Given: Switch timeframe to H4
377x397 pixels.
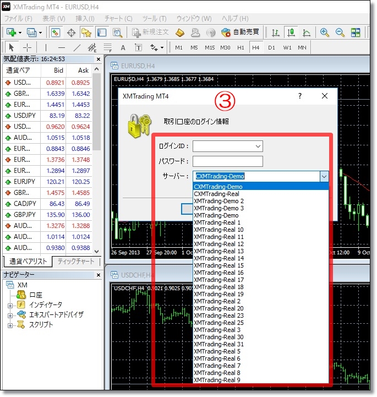Looking at the screenshot, I should 256,47.
